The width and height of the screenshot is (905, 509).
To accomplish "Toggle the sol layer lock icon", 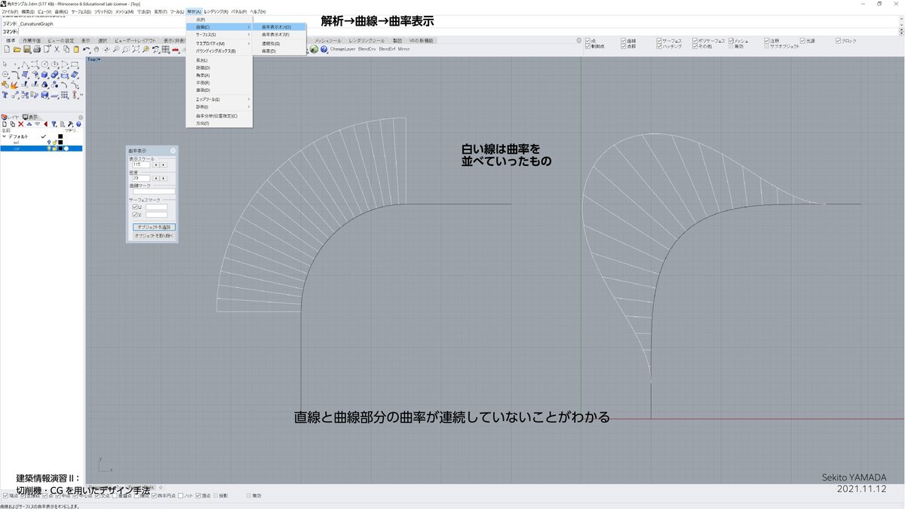I will point(54,143).
